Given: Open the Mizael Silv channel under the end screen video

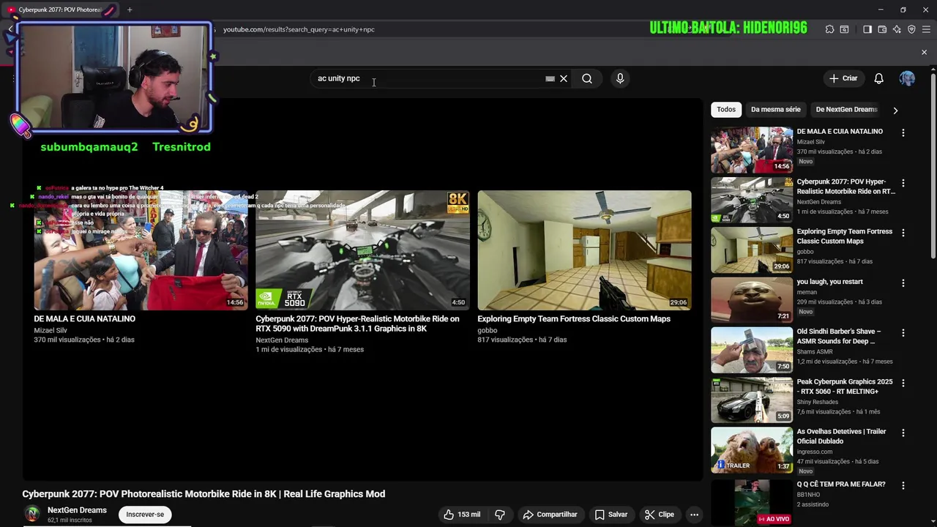Looking at the screenshot, I should tap(51, 330).
